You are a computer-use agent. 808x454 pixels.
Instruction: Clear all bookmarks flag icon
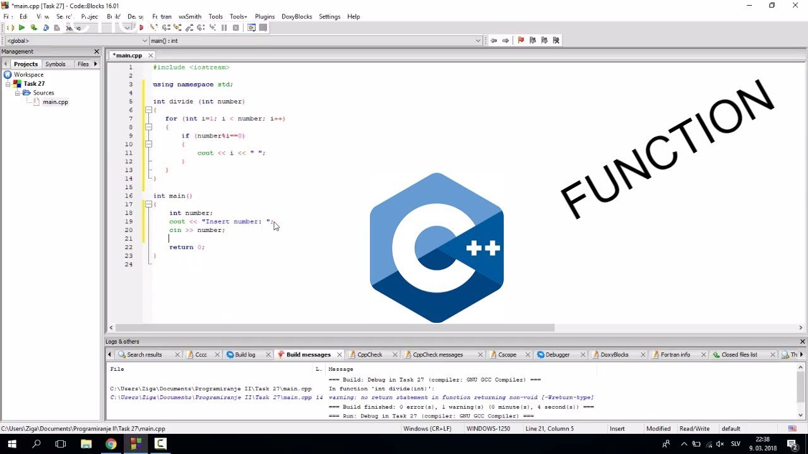pos(556,40)
